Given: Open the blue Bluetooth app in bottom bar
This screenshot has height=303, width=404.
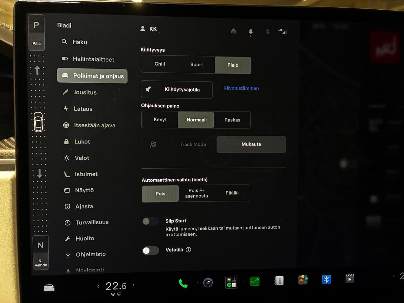Looking at the screenshot, I should pyautogui.click(x=326, y=279).
